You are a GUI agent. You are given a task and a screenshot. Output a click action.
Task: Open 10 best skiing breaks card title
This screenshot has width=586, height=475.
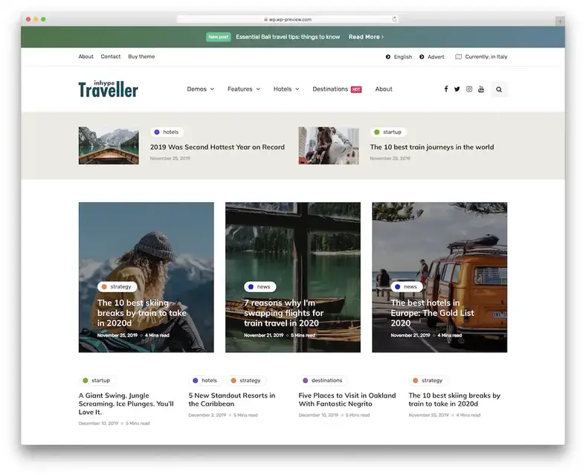click(x=141, y=313)
